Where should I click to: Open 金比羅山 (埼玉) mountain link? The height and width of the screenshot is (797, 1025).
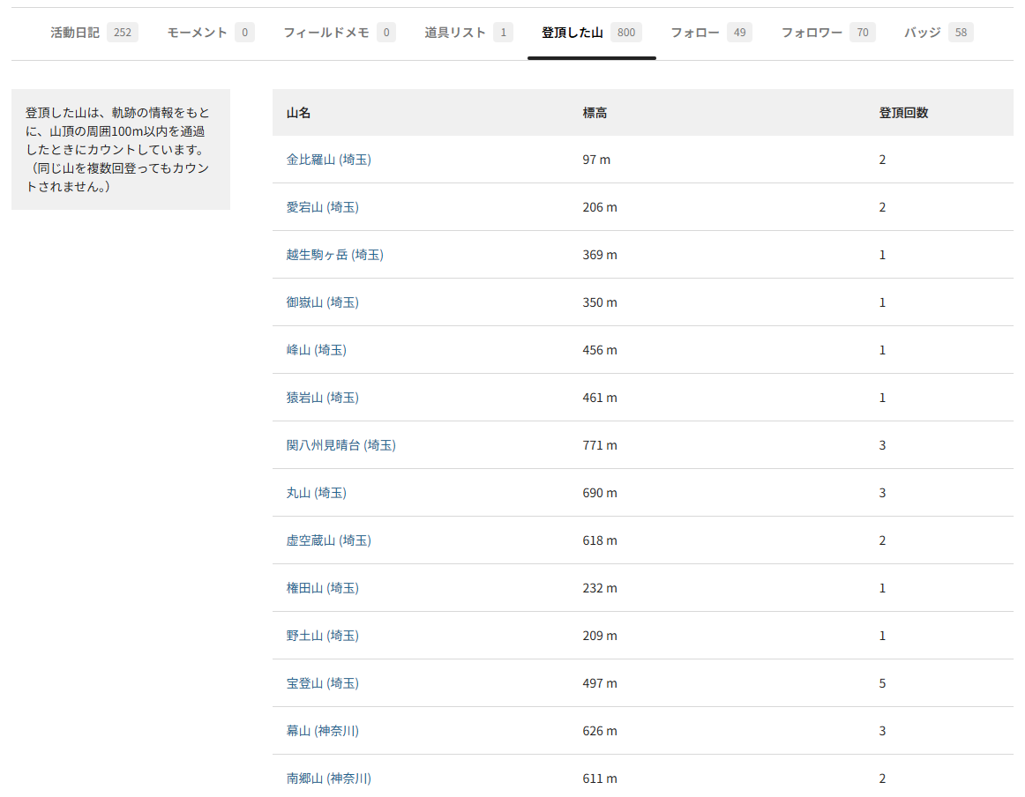[328, 160]
